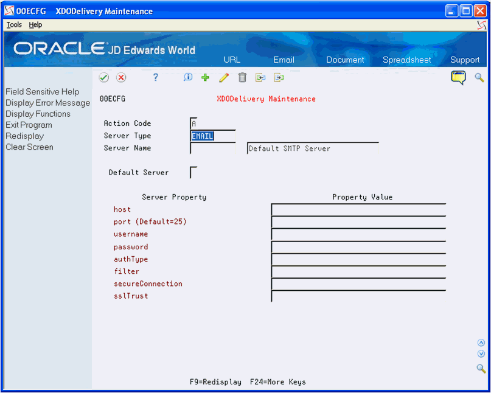Click the page up arrow icon
491x393 pixels.
[481, 343]
